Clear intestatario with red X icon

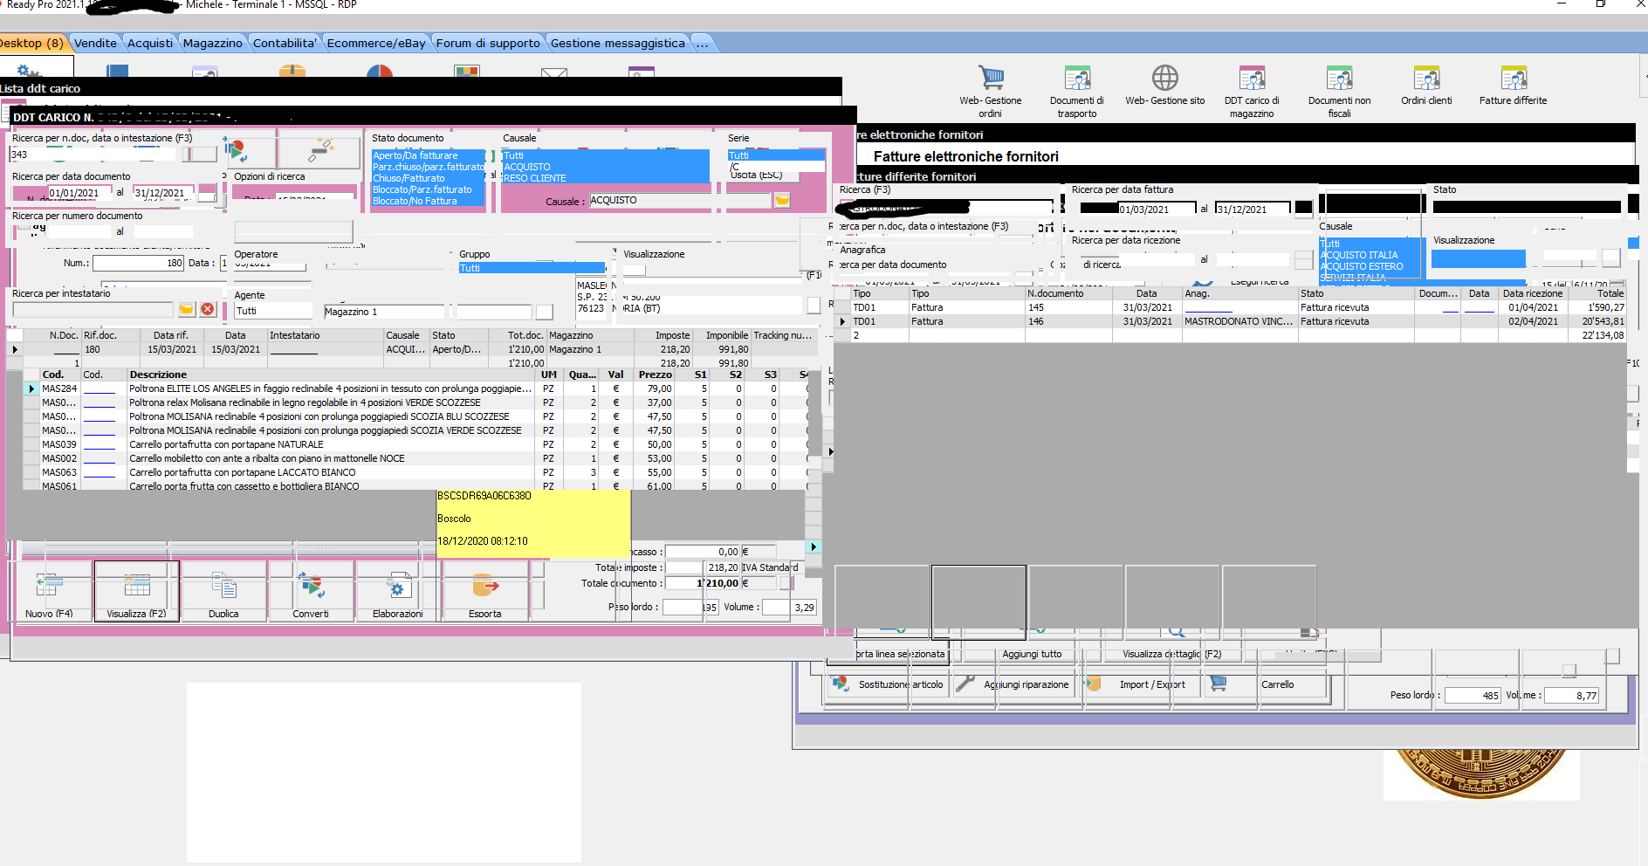[208, 310]
